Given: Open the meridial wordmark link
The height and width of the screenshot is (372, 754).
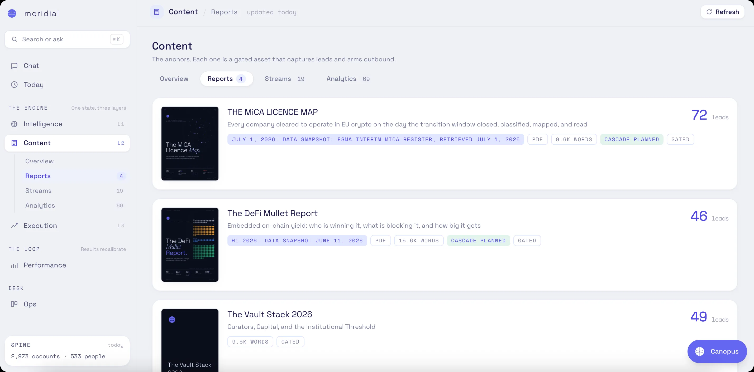Looking at the screenshot, I should coord(42,13).
